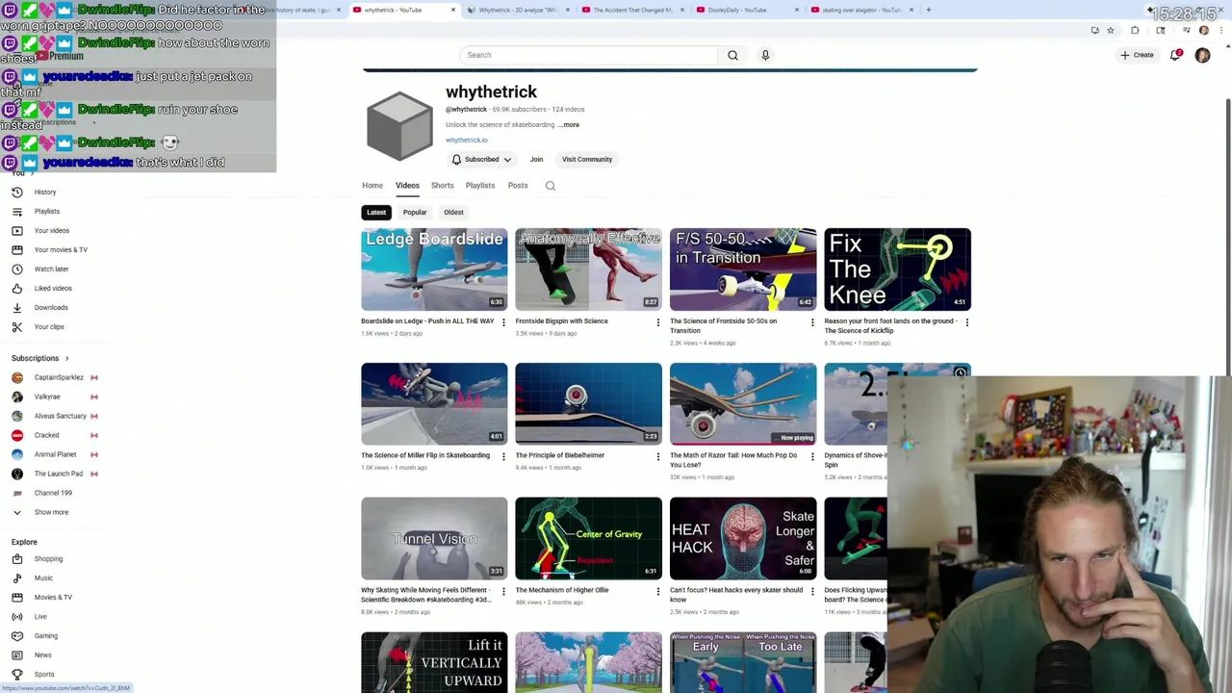Click the Join button
Screen dimensions: 1232x693
[x=536, y=160]
